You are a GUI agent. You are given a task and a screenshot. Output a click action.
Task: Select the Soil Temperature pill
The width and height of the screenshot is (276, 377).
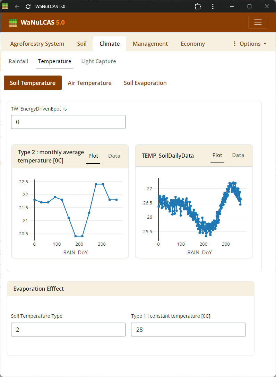tap(33, 83)
